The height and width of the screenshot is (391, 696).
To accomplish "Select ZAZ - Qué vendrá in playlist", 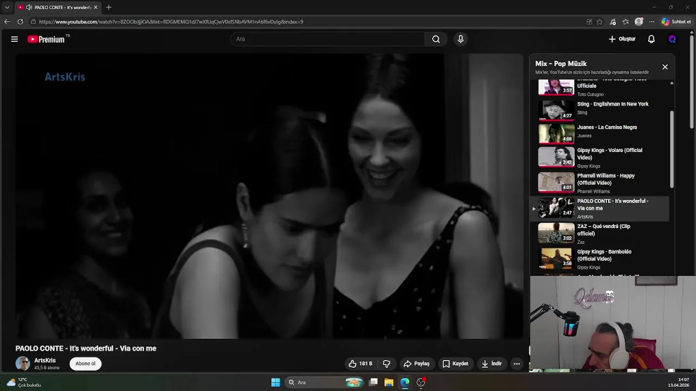I will (x=601, y=234).
